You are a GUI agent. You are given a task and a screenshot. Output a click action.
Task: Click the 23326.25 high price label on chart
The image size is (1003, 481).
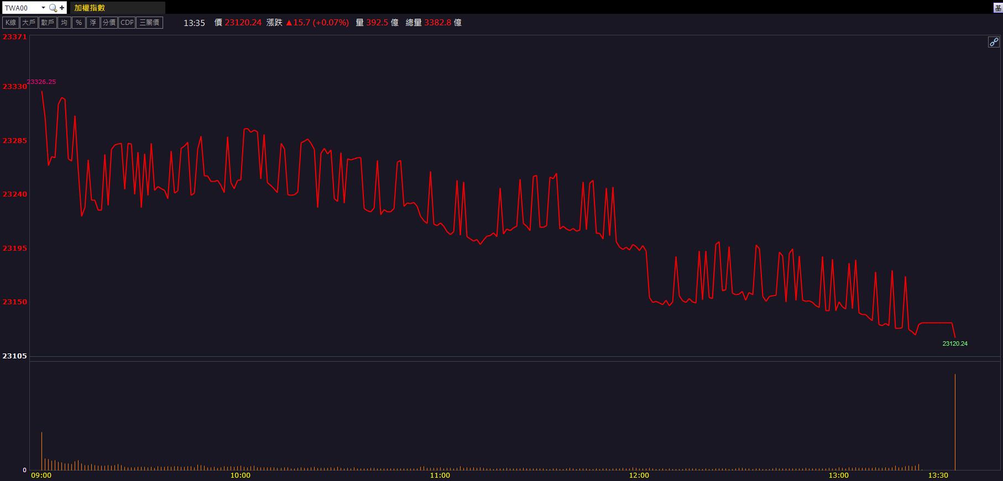click(41, 82)
